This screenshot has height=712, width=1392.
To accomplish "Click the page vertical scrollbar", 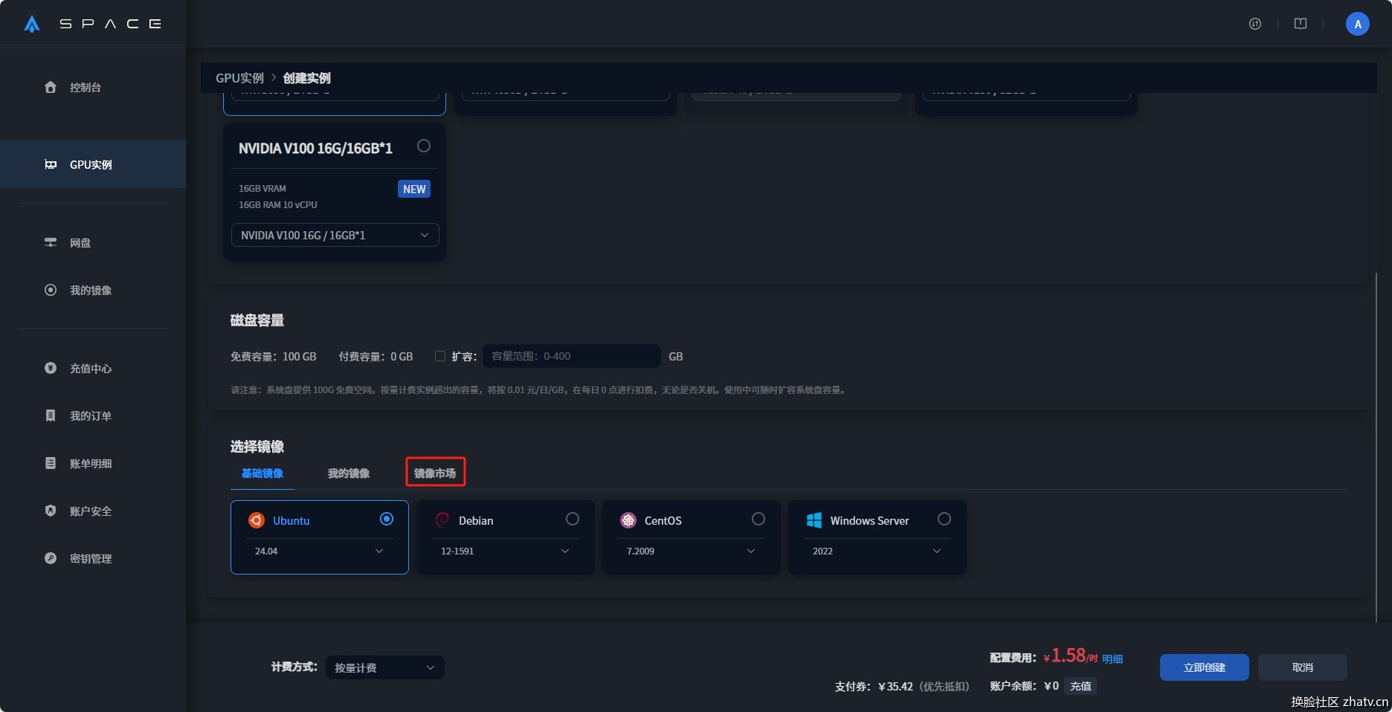I will [x=1376, y=446].
